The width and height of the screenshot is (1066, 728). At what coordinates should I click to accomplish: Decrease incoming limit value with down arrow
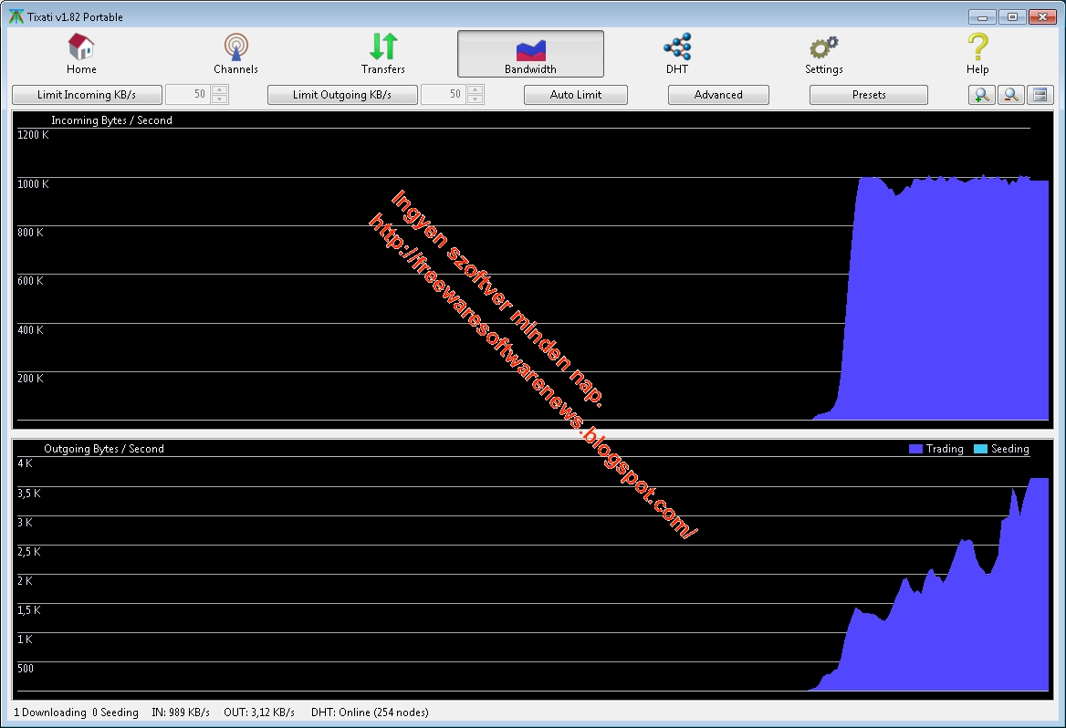pyautogui.click(x=219, y=99)
